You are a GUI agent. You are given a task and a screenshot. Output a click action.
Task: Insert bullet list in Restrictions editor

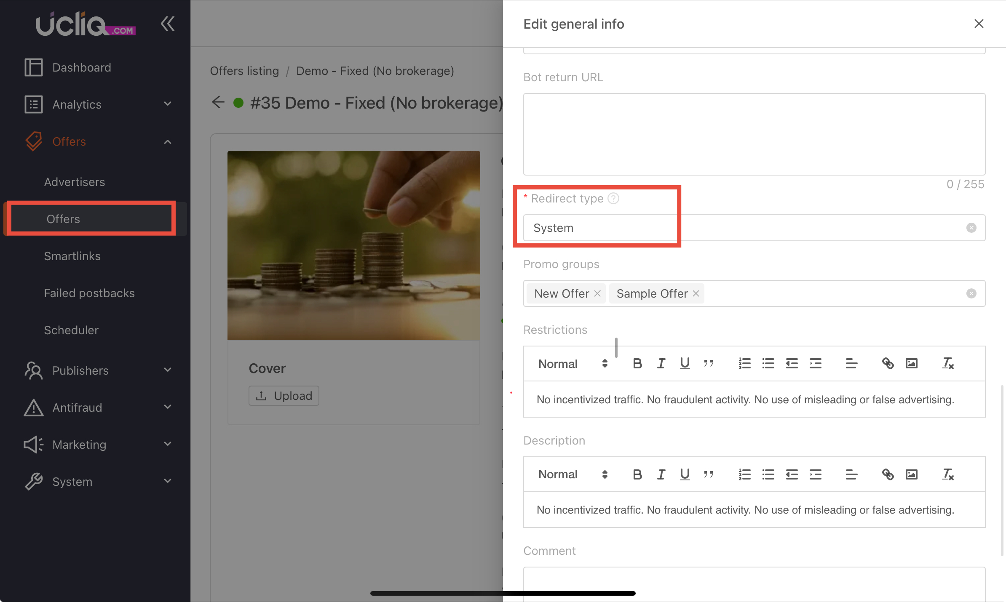[768, 363]
